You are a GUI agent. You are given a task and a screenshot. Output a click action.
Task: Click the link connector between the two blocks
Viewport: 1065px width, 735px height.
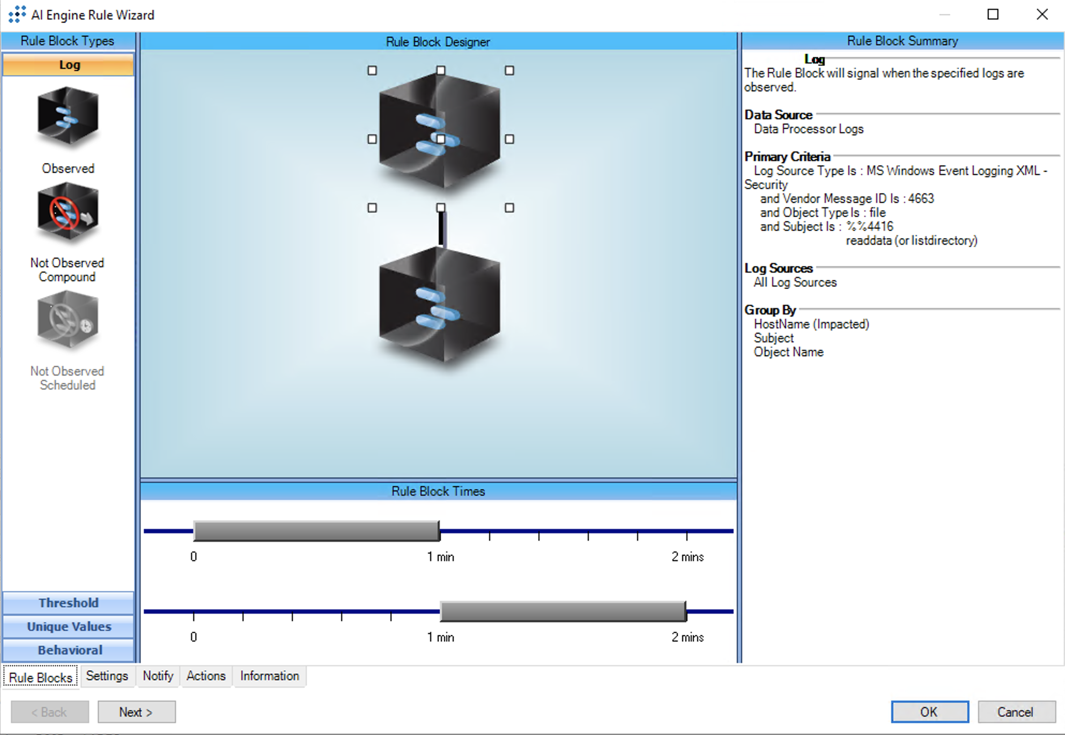(x=441, y=228)
